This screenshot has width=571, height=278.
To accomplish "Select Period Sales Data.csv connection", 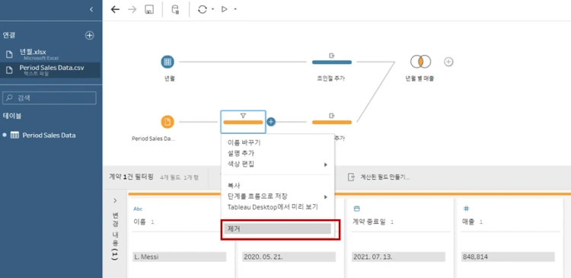I will point(50,70).
